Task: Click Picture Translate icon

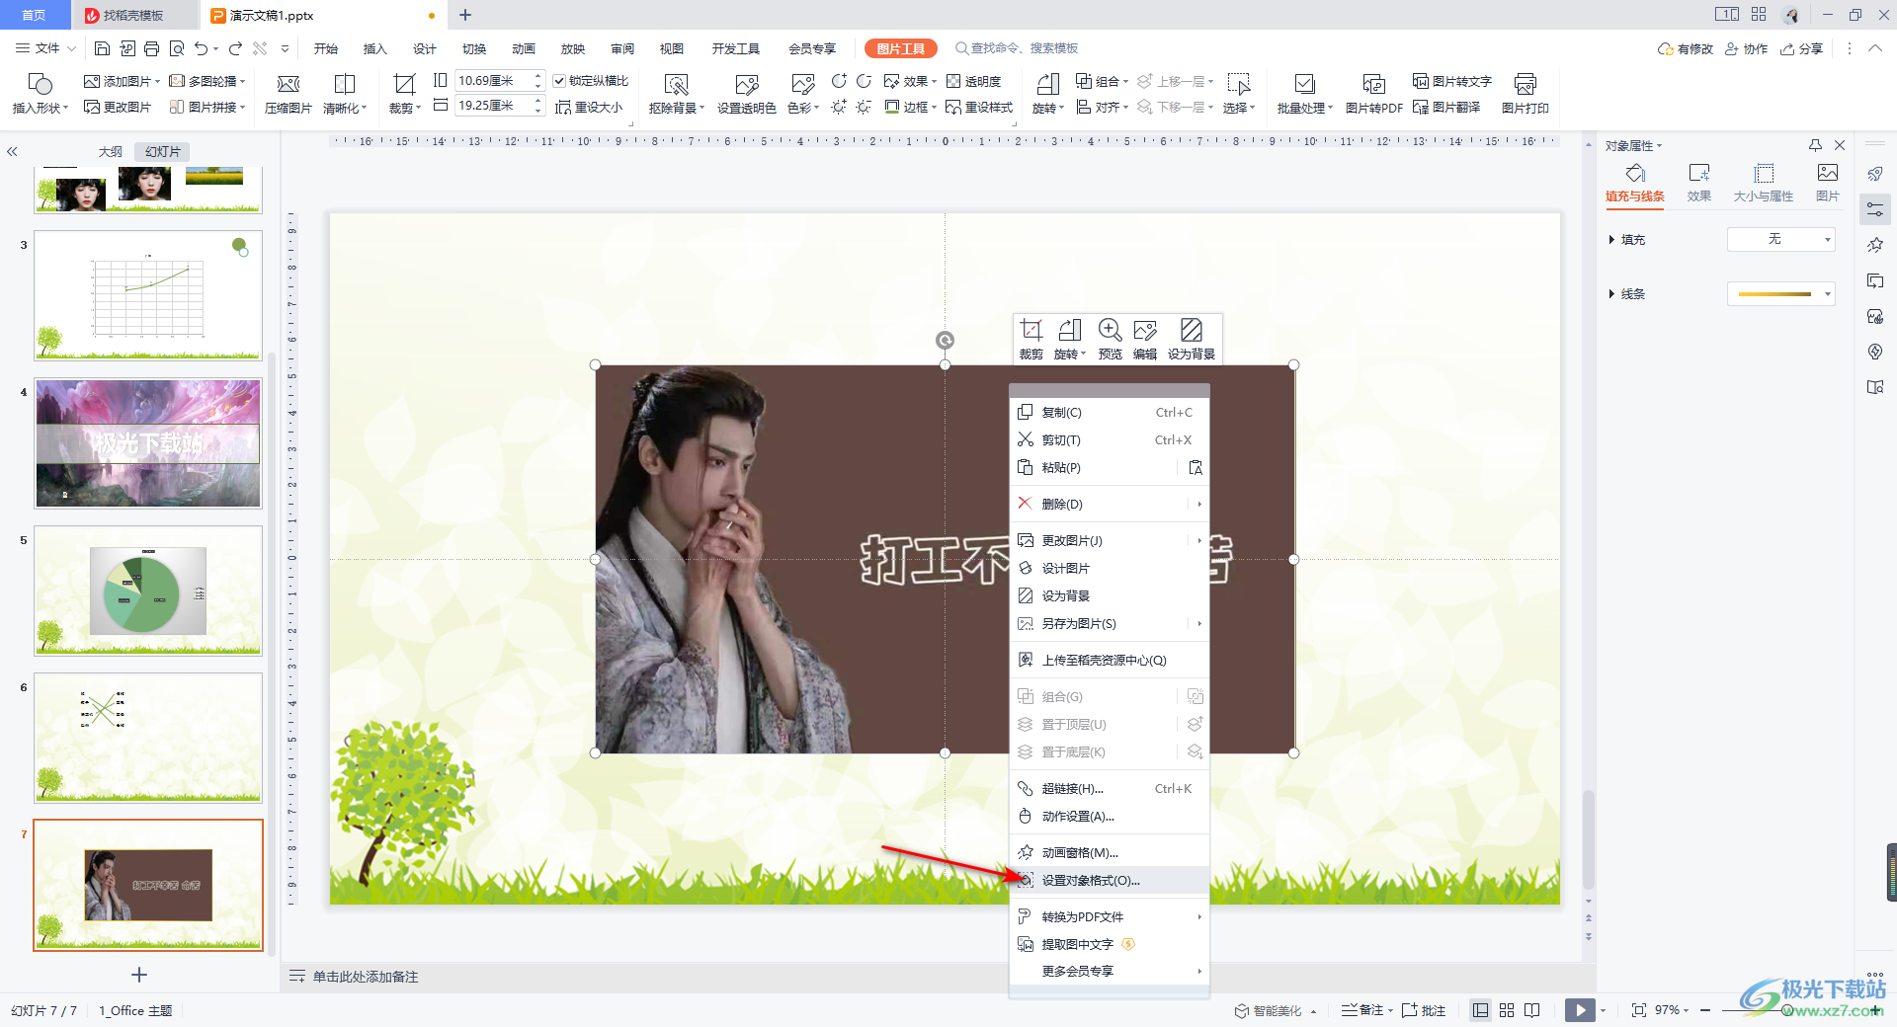Action: click(x=1446, y=107)
